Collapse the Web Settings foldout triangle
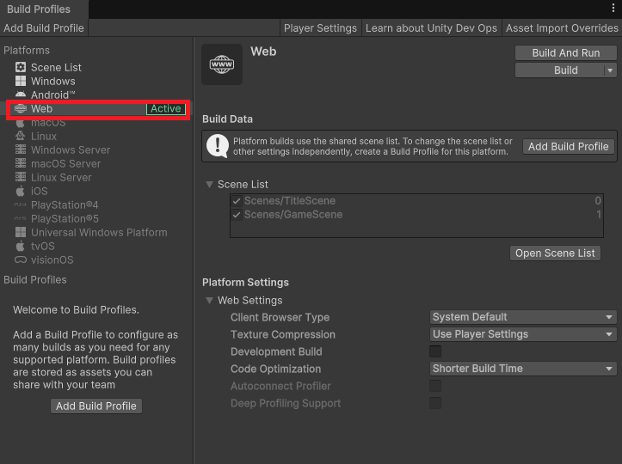 click(209, 301)
